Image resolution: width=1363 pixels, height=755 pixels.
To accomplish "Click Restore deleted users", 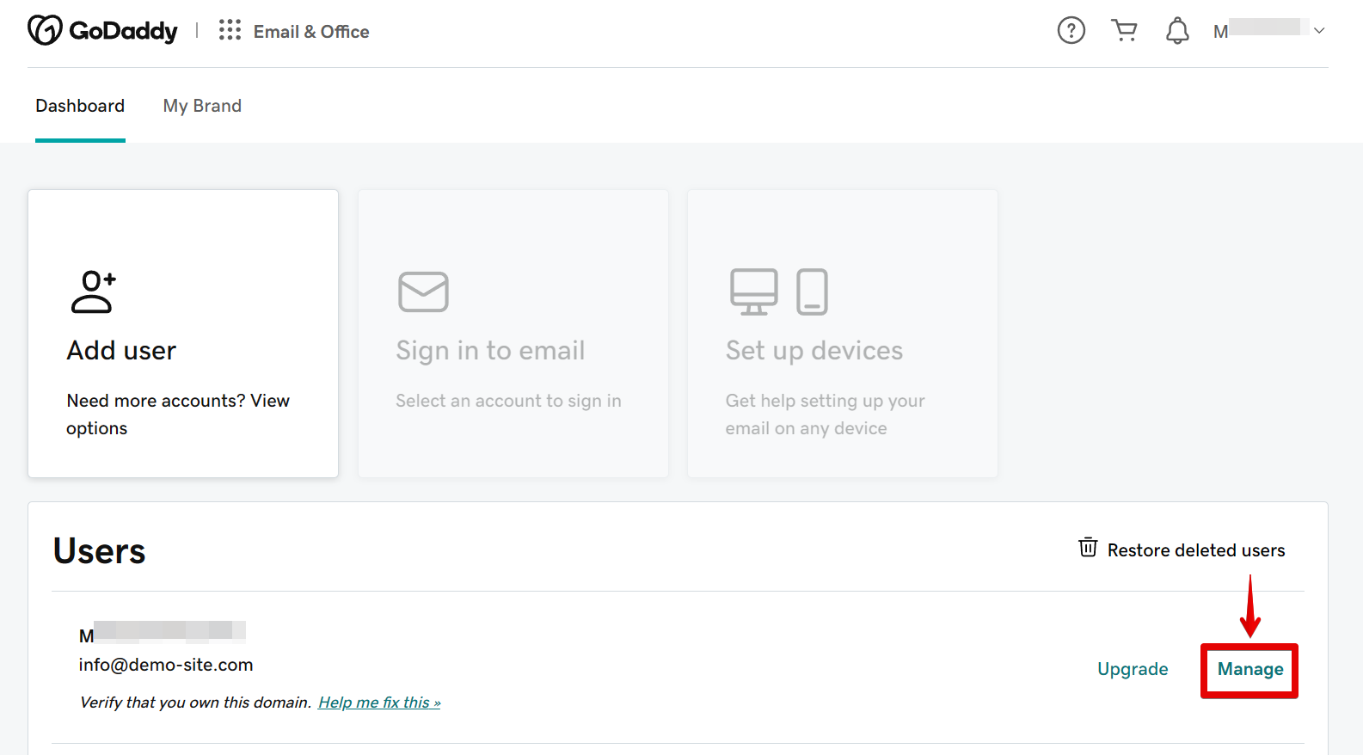I will click(1196, 550).
